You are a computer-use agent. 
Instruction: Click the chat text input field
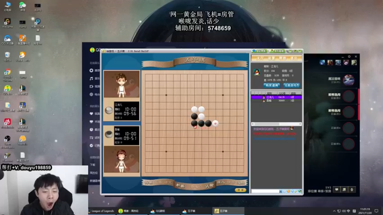coord(265,192)
